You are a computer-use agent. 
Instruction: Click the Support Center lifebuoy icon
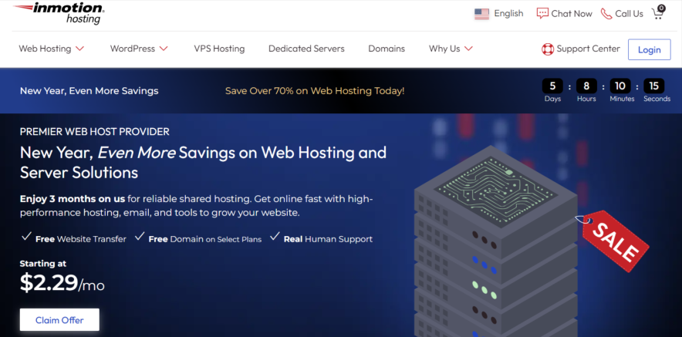point(547,49)
